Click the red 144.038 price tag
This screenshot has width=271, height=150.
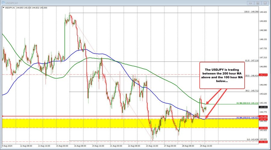click(263, 128)
